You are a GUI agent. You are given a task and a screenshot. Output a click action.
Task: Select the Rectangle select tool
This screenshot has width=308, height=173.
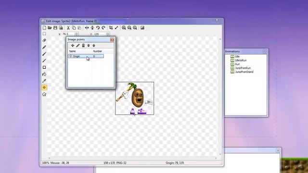44,34
